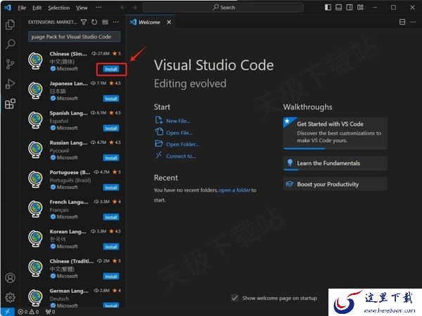Install Chinese (Simplified) language pack

(111, 70)
